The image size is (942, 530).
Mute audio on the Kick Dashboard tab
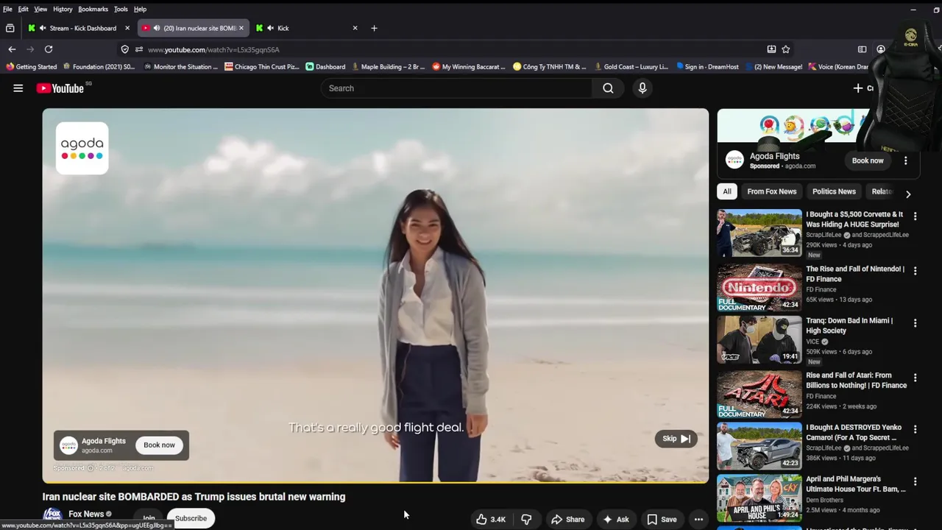coord(43,28)
